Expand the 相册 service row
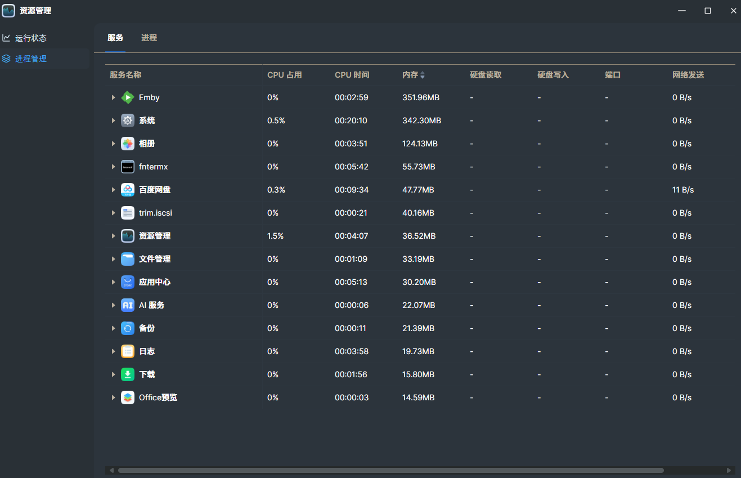This screenshot has width=741, height=478. [113, 144]
